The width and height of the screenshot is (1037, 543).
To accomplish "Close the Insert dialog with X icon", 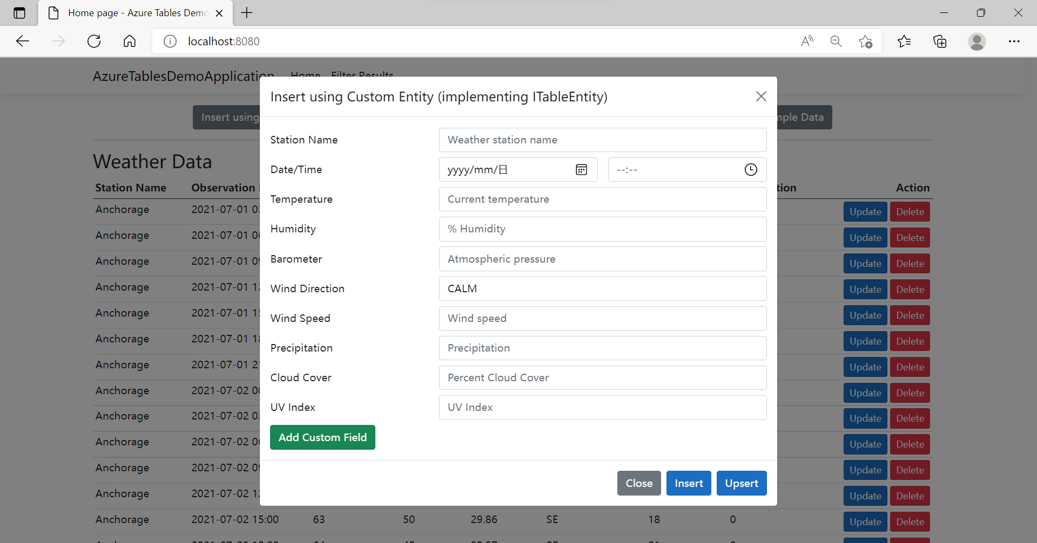I will click(x=761, y=97).
